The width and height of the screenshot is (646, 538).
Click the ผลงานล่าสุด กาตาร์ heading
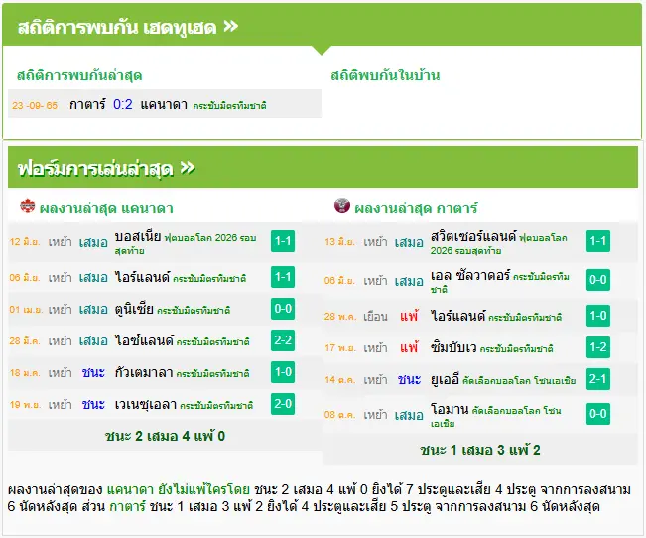click(416, 208)
